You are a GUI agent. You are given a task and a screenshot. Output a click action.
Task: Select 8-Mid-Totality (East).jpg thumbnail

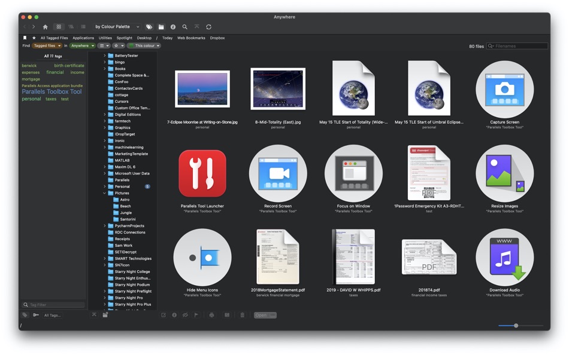(x=278, y=88)
